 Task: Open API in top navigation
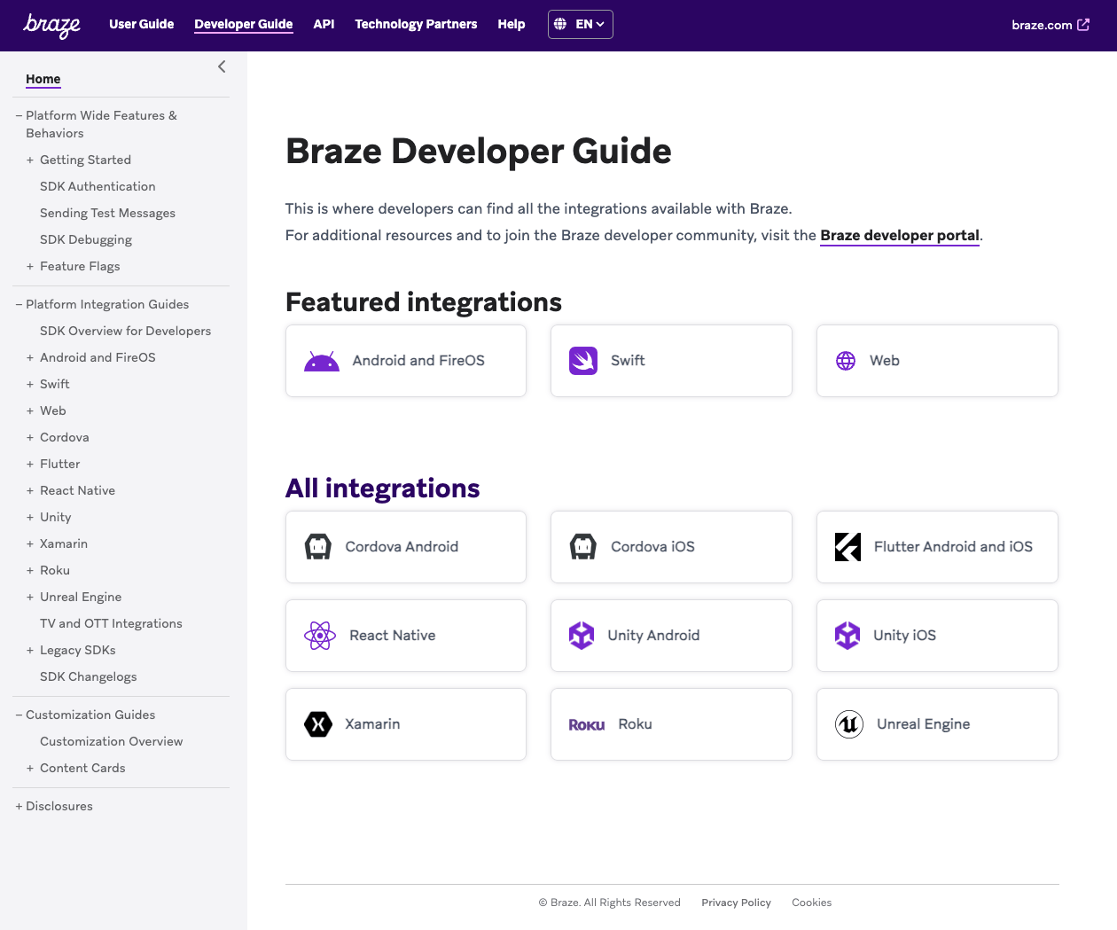click(324, 24)
